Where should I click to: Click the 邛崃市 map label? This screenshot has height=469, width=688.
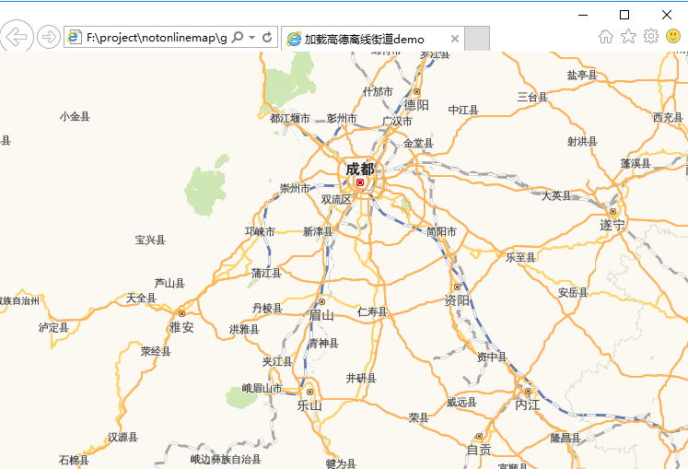(x=261, y=231)
